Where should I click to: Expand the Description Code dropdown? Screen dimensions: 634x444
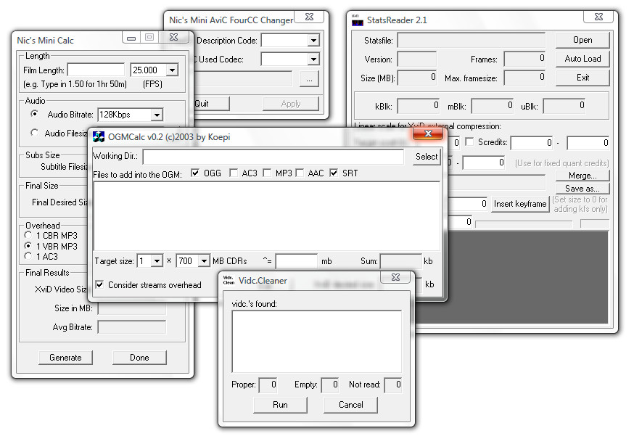click(x=313, y=41)
